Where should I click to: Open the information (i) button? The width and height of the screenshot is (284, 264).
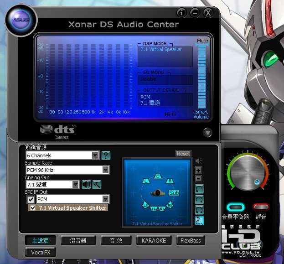181,13
